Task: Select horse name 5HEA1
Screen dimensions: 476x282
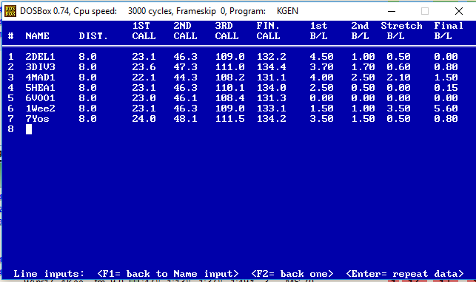Action: coord(40,88)
